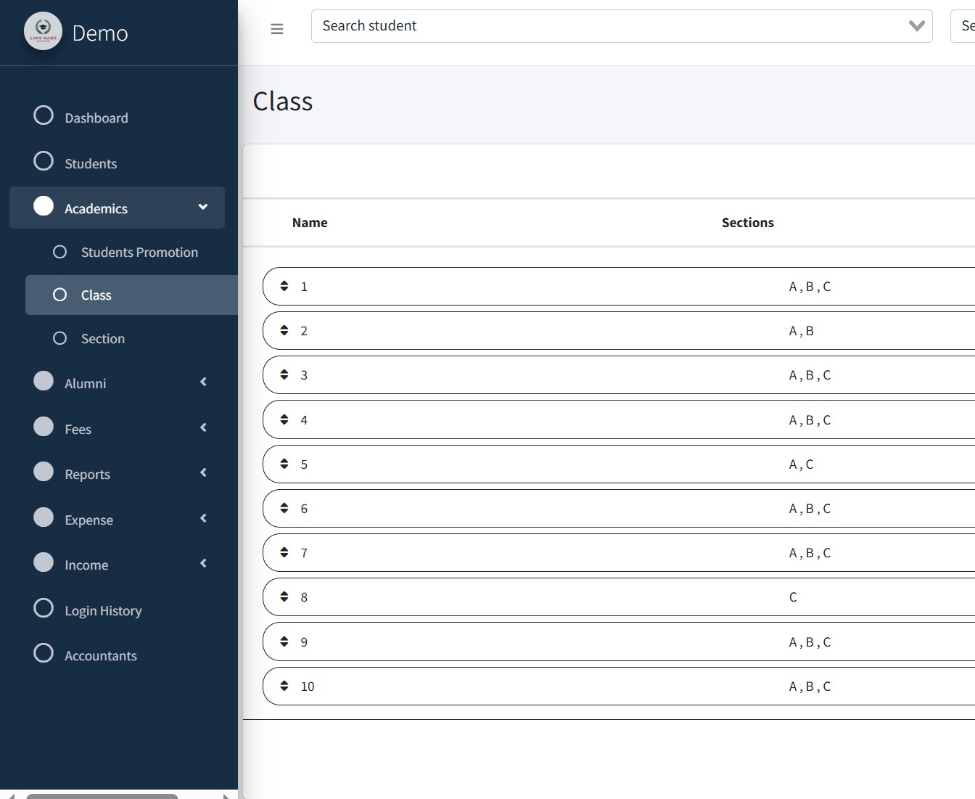Image resolution: width=975 pixels, height=799 pixels.
Task: Open the Students Promotion page
Action: (139, 253)
